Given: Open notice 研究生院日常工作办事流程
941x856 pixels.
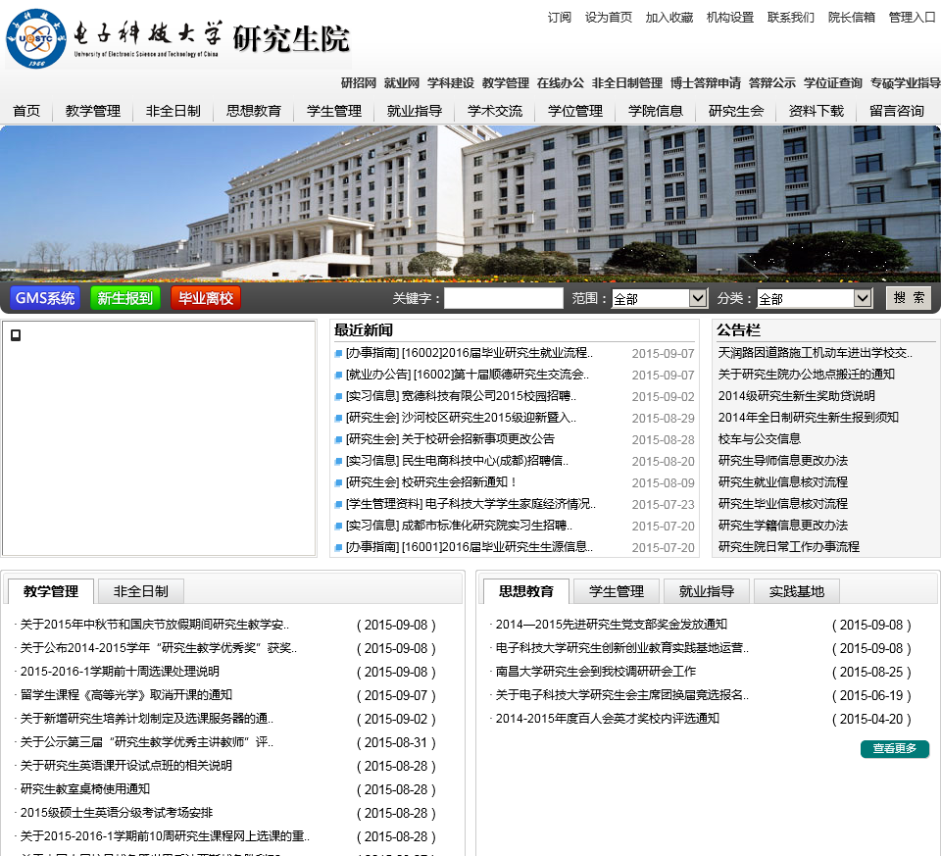Looking at the screenshot, I should pyautogui.click(x=789, y=547).
